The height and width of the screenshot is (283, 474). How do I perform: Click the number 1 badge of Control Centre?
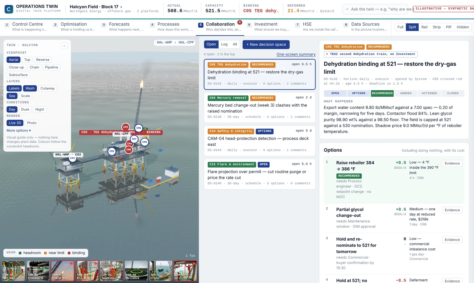pos(7,25)
